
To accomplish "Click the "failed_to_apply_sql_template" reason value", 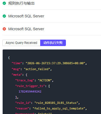I will coord(59,108).
